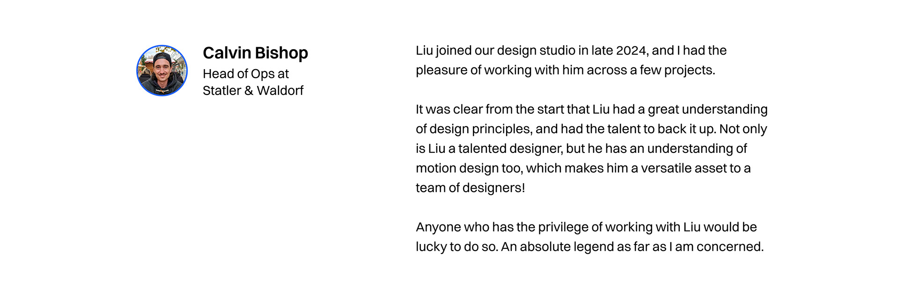
Task: Select the line beginning "motion design too"
Action: click(x=583, y=168)
